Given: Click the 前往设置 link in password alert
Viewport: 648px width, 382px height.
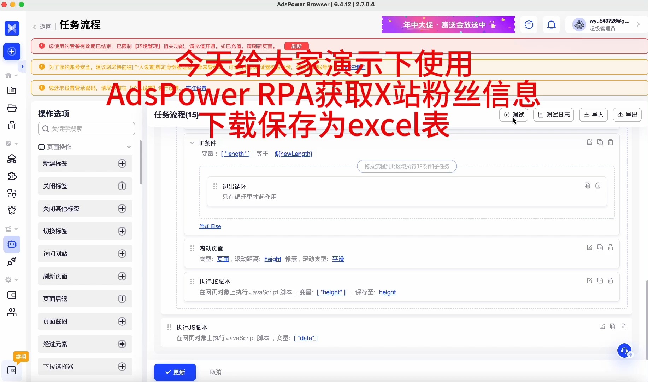Looking at the screenshot, I should 196,88.
